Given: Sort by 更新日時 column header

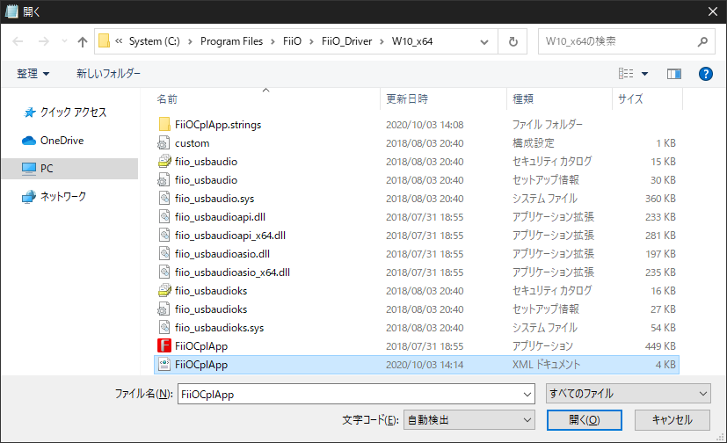Looking at the screenshot, I should click(x=407, y=98).
